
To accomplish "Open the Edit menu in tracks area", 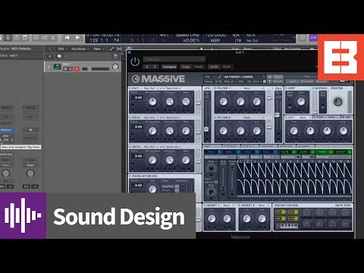I will pos(62,49).
